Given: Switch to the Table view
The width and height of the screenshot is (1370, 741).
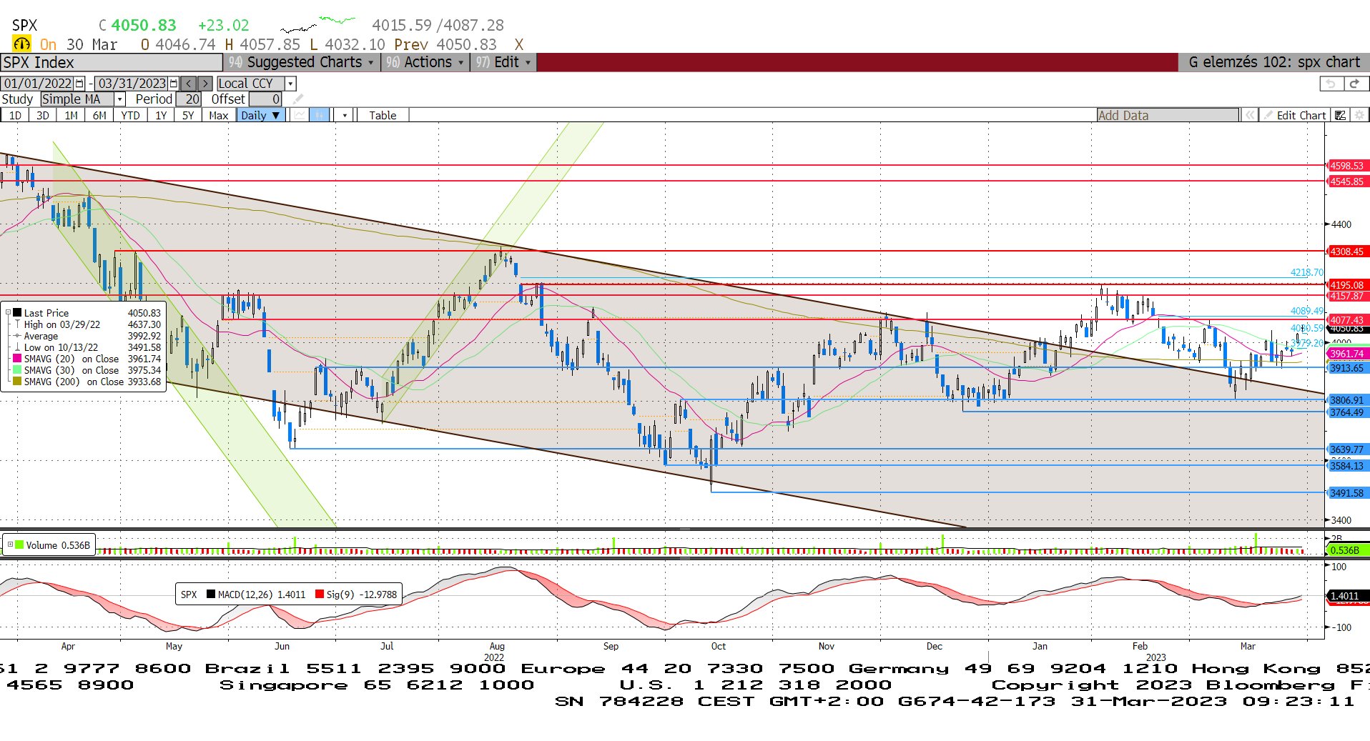Looking at the screenshot, I should click(x=383, y=115).
